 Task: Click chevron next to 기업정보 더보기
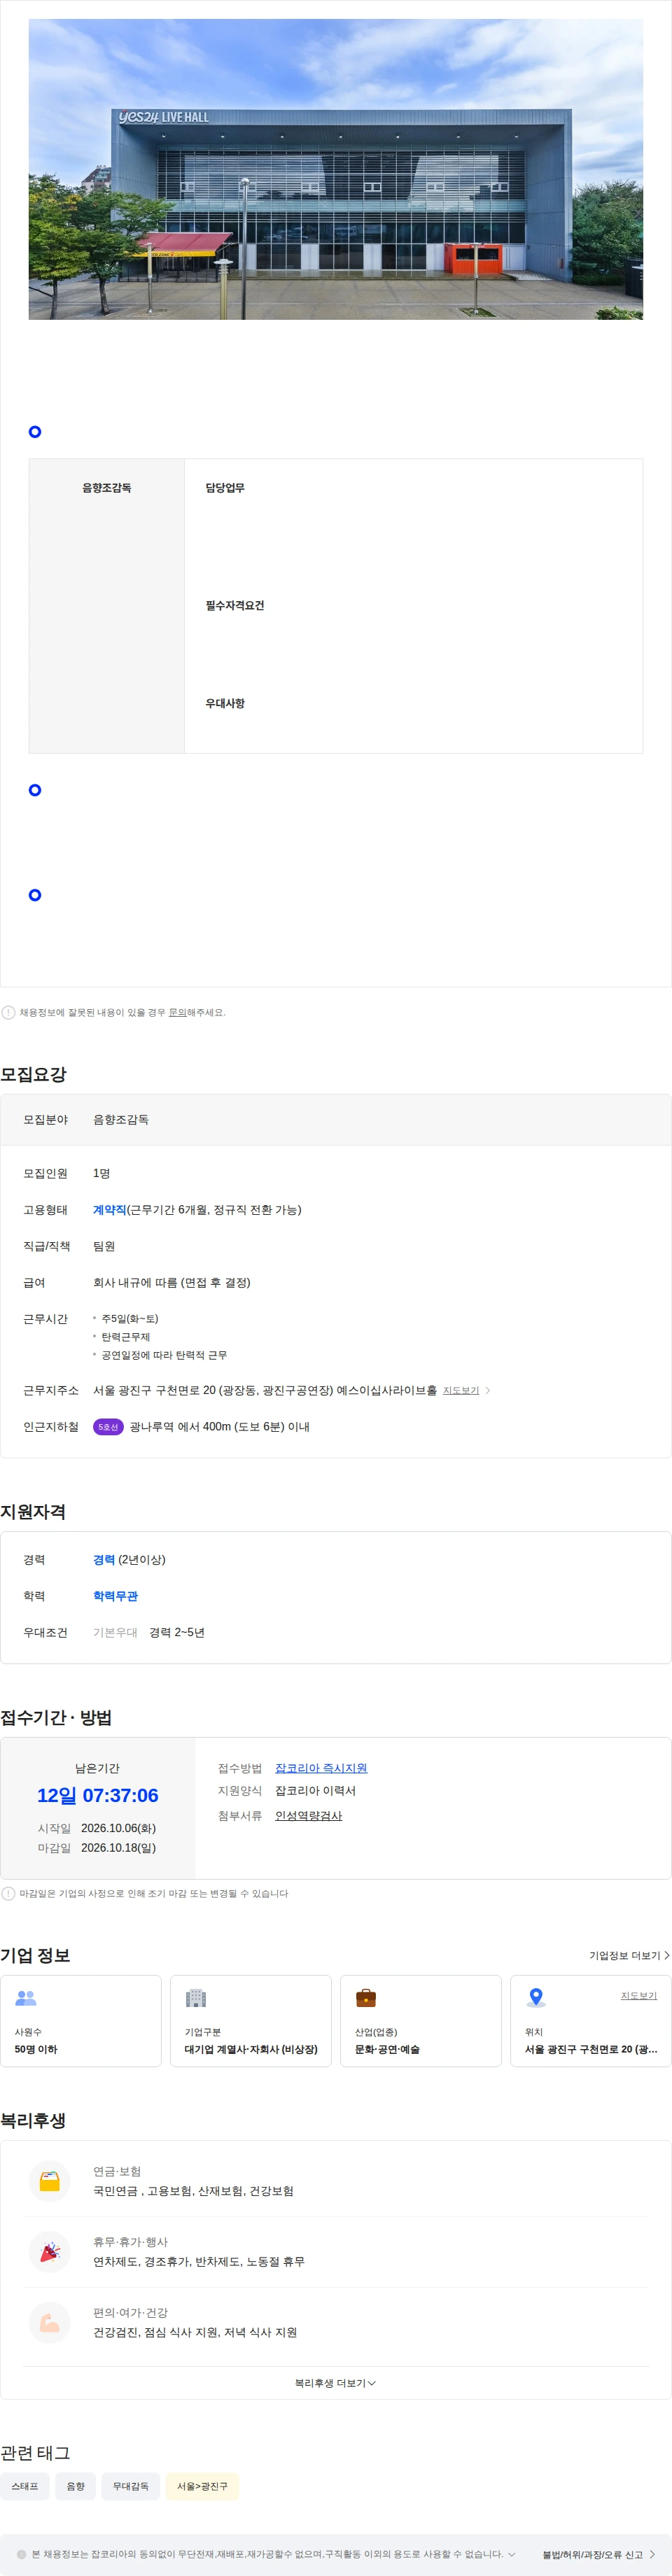(667, 1955)
